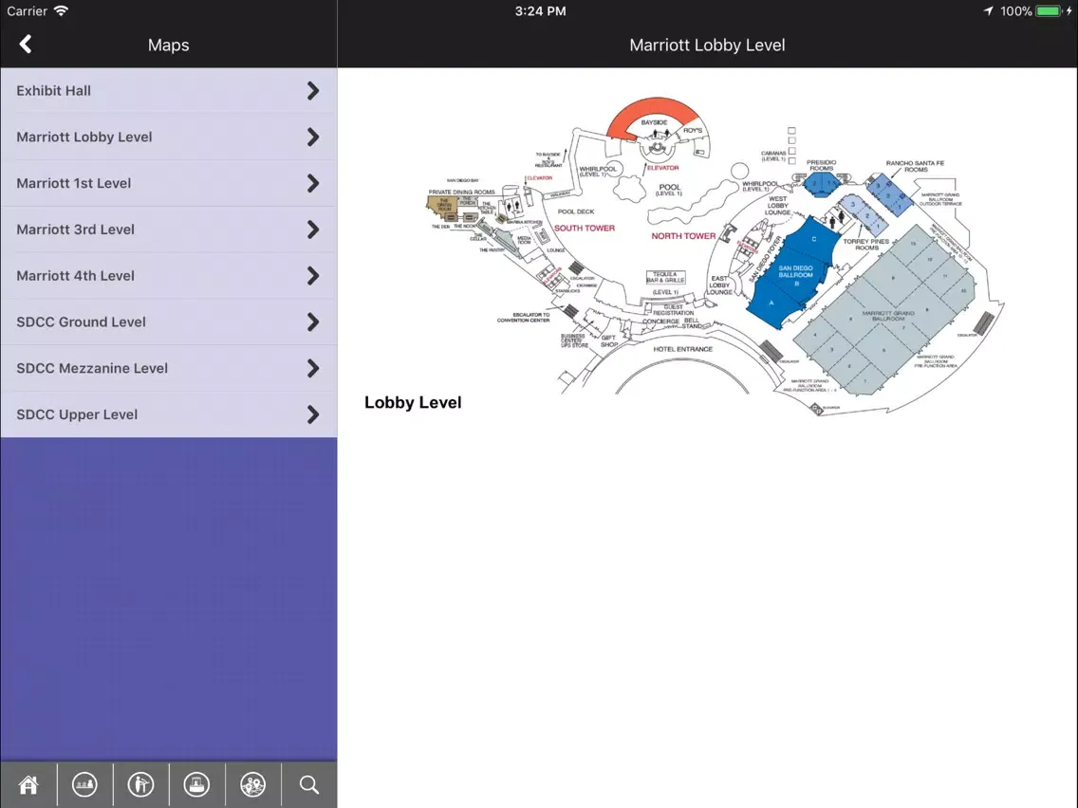Expand the SDCC Mezzanine Level chevron
This screenshot has height=808, width=1078.
tap(313, 368)
